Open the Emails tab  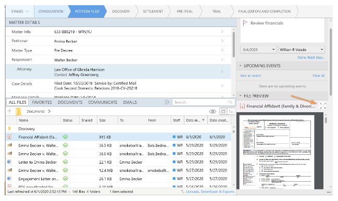[130, 102]
